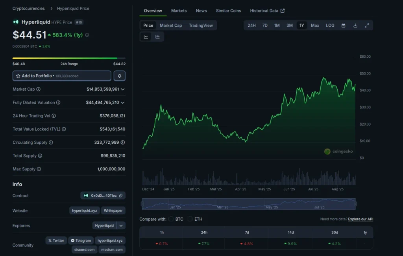
Task: Show 24 Hour Trading Vol info icon
Action: pos(54,116)
